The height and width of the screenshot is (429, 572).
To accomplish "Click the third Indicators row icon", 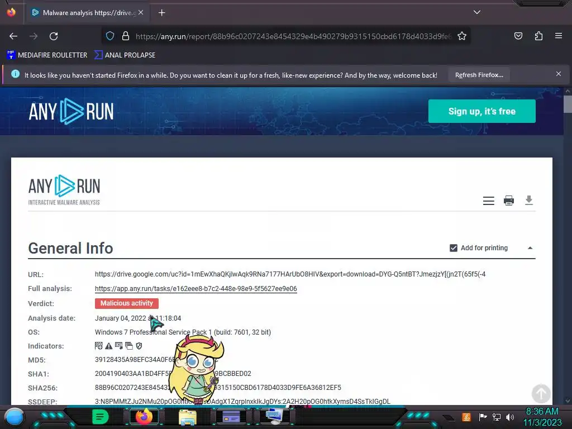I will point(119,346).
